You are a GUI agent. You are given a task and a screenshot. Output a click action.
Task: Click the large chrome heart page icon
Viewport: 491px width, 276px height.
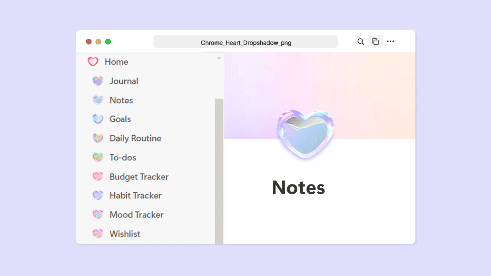click(305, 134)
